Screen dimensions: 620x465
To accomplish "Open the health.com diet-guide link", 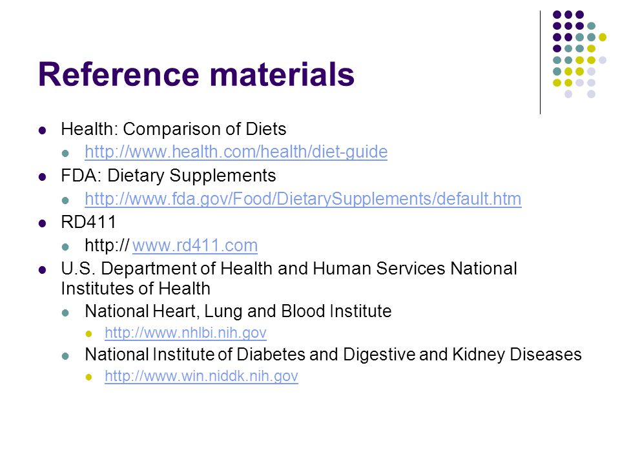I will [x=236, y=152].
